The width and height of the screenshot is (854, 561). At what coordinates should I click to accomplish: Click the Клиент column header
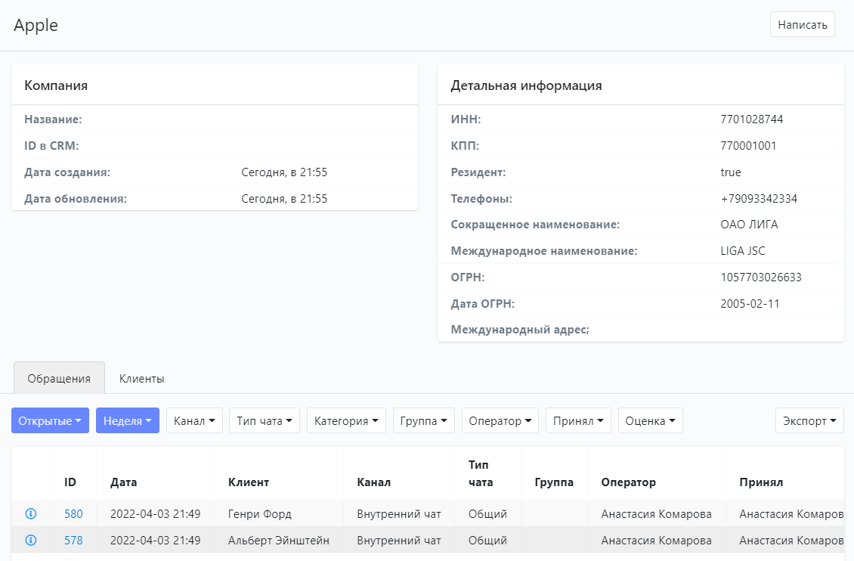point(249,482)
